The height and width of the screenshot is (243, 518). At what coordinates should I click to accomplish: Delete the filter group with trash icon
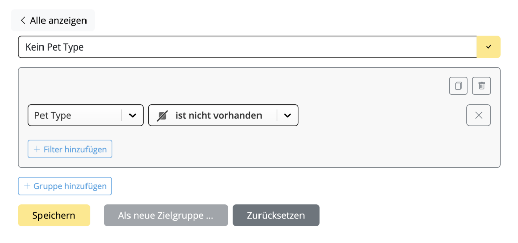click(482, 86)
